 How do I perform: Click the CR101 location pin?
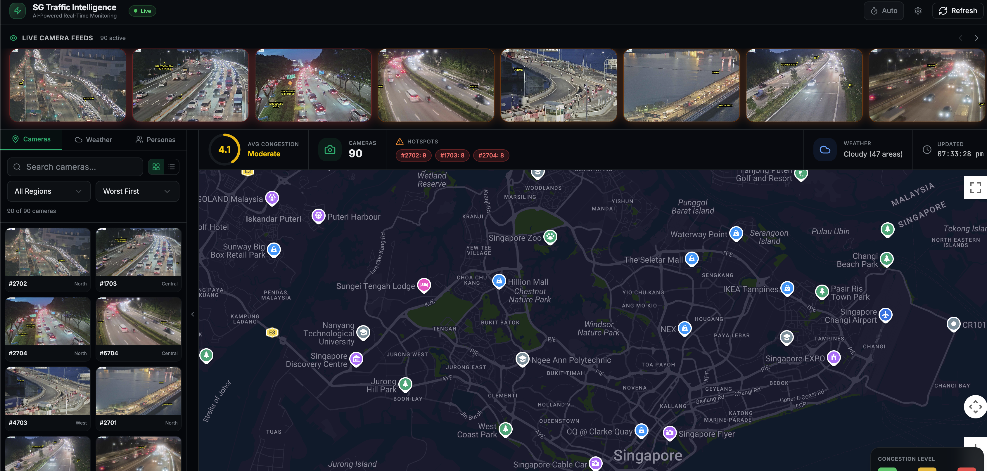[x=953, y=324]
